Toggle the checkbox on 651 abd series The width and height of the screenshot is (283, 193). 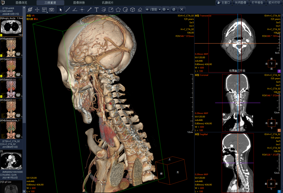[2, 76]
